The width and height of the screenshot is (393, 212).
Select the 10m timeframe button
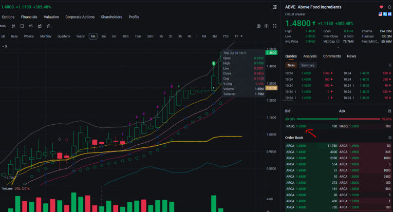click(125, 36)
